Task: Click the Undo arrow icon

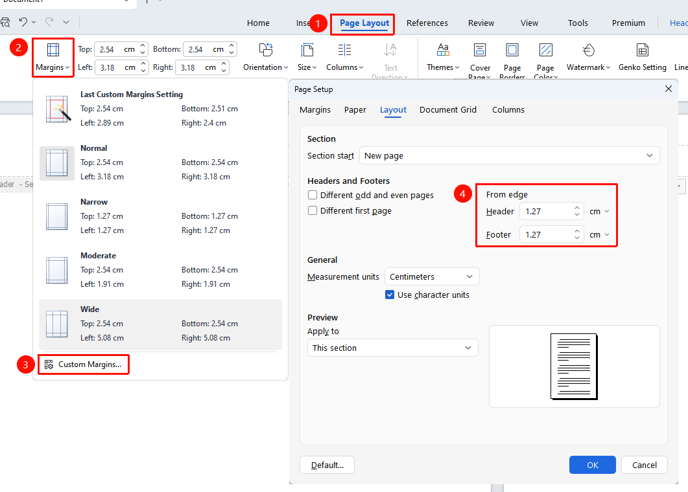Action: pyautogui.click(x=23, y=22)
